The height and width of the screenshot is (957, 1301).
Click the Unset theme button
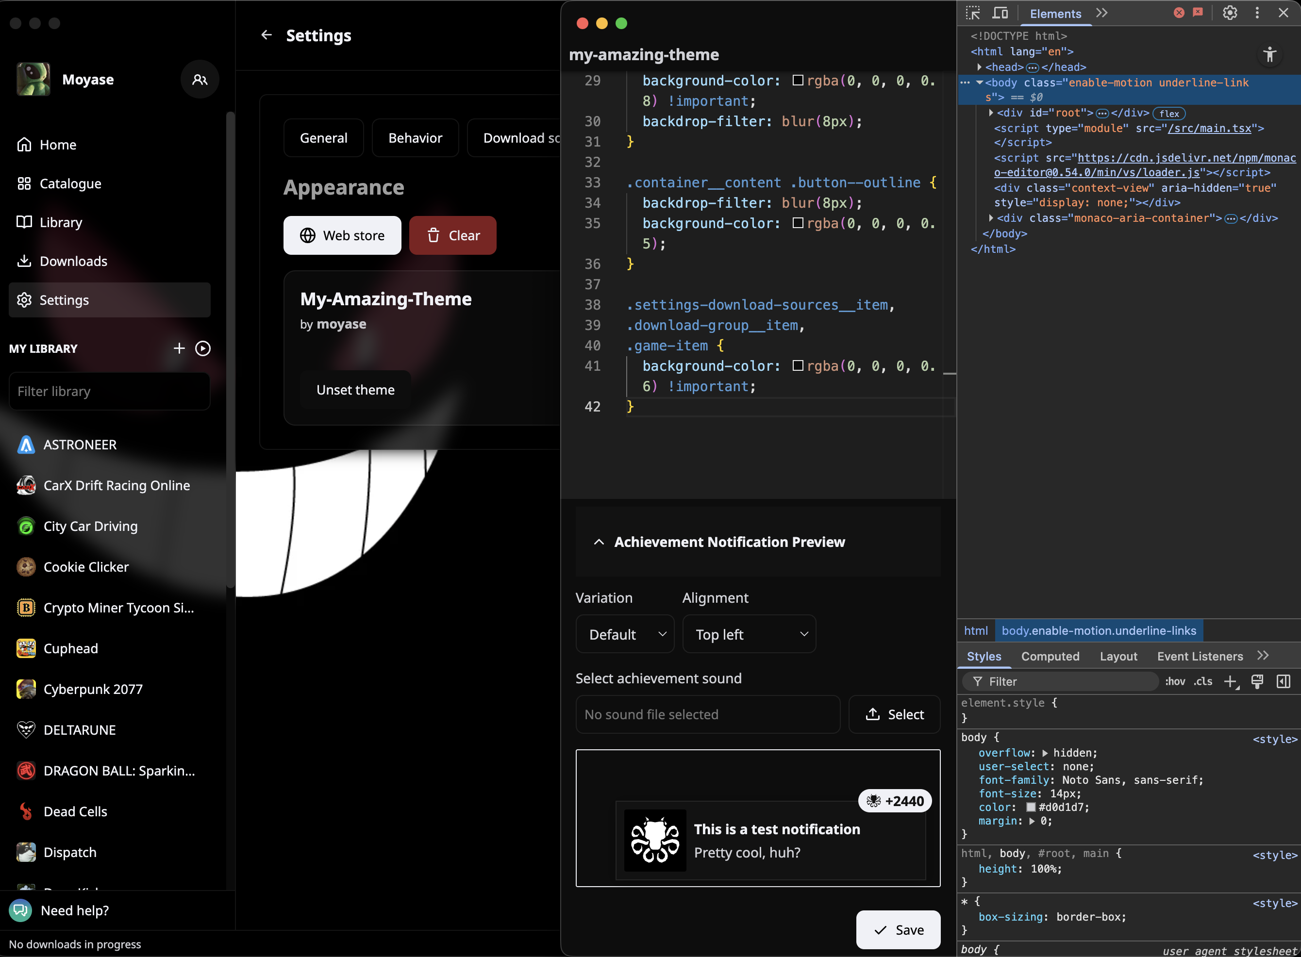pyautogui.click(x=355, y=390)
